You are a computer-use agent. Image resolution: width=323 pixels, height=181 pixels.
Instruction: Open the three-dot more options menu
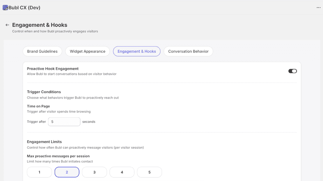(318, 8)
